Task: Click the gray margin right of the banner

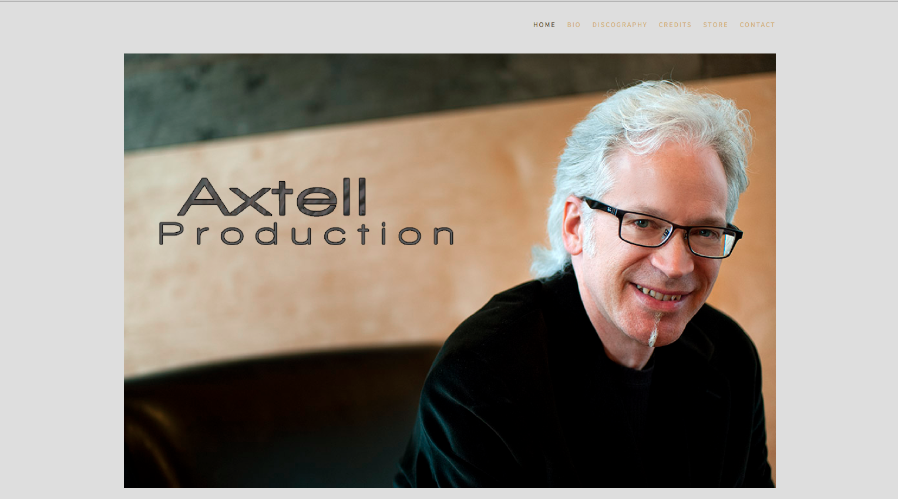Action: (x=837, y=270)
